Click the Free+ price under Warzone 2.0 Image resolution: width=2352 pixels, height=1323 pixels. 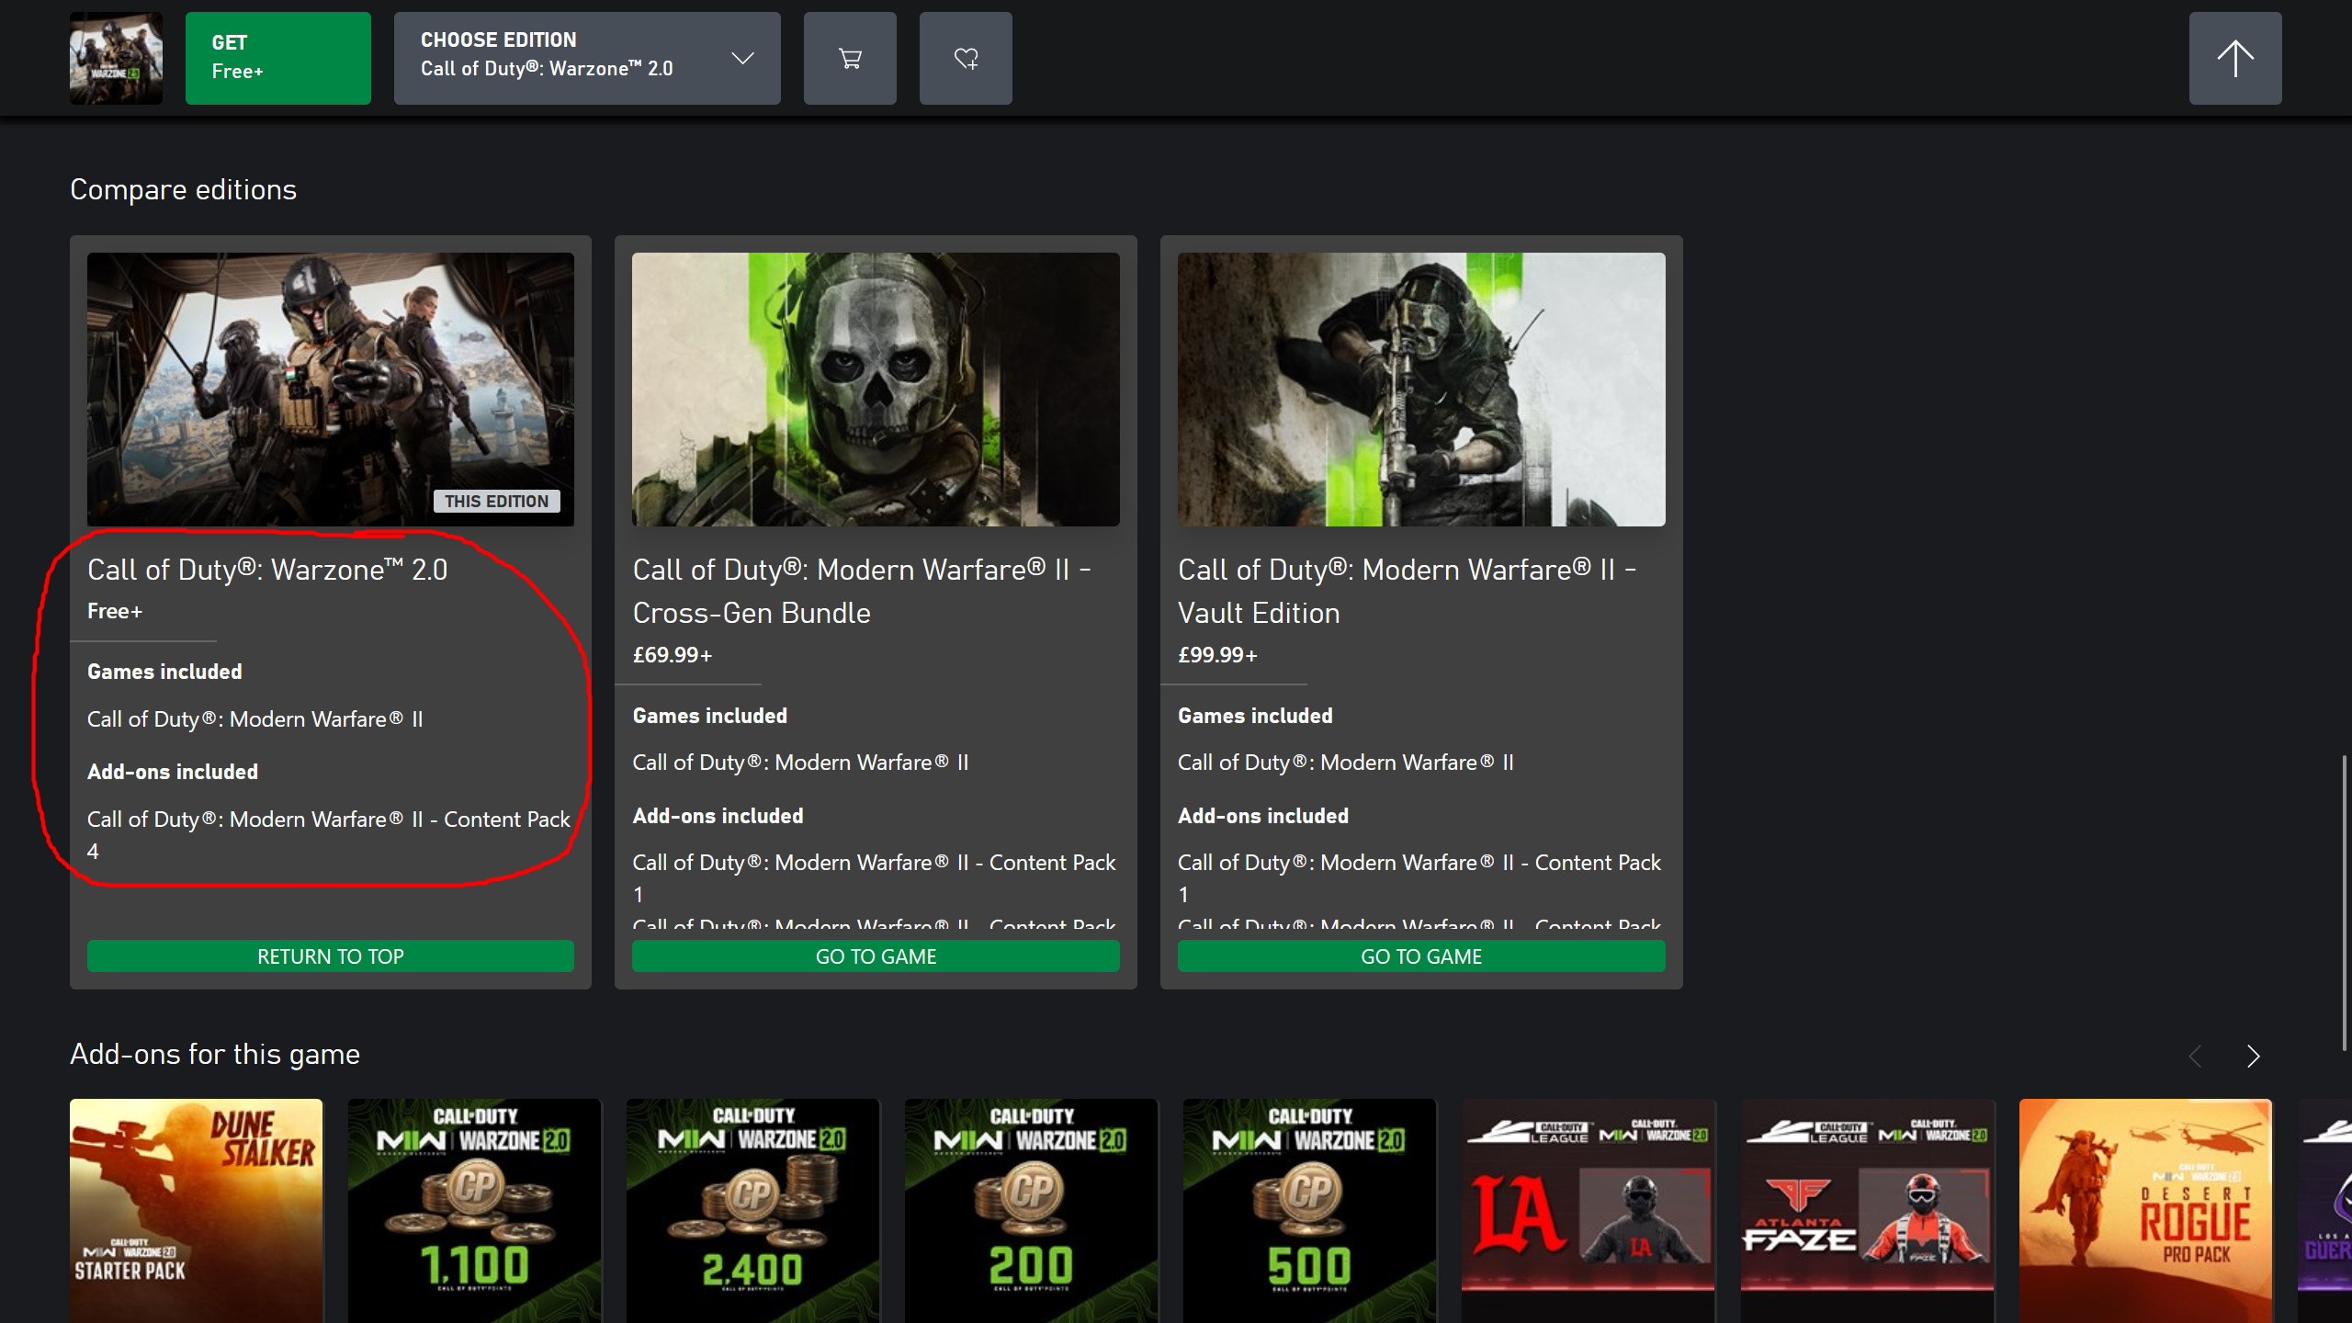(115, 611)
